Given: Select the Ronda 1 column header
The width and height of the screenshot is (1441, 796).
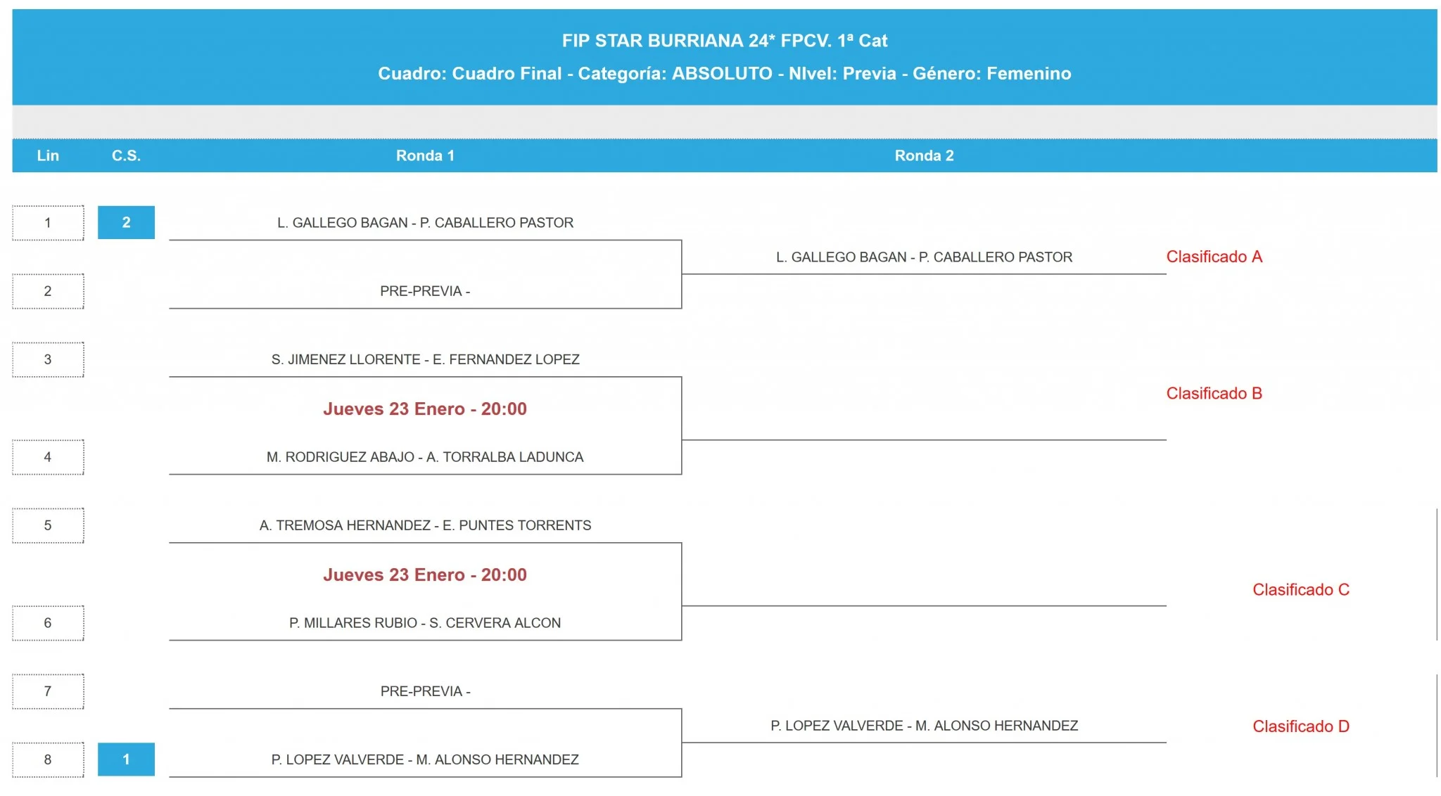Looking at the screenshot, I should [x=425, y=155].
